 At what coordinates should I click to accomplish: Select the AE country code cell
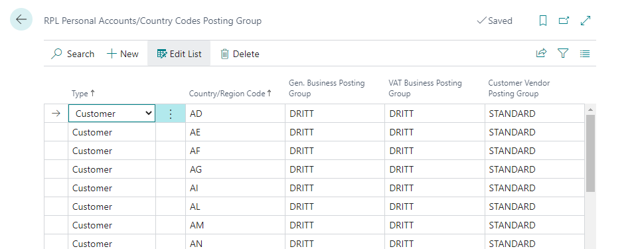235,132
